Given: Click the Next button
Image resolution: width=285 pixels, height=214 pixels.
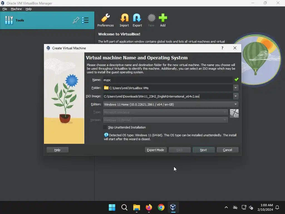Looking at the screenshot, I should [x=203, y=150].
